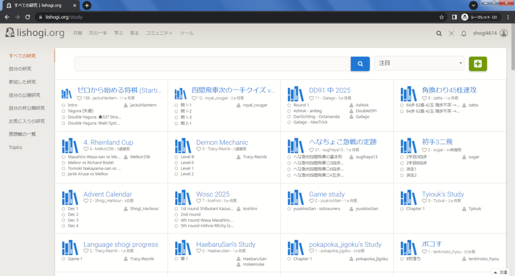The width and height of the screenshot is (515, 276).
Task: Click the books icon of Language shogi progress
Action: [70, 248]
